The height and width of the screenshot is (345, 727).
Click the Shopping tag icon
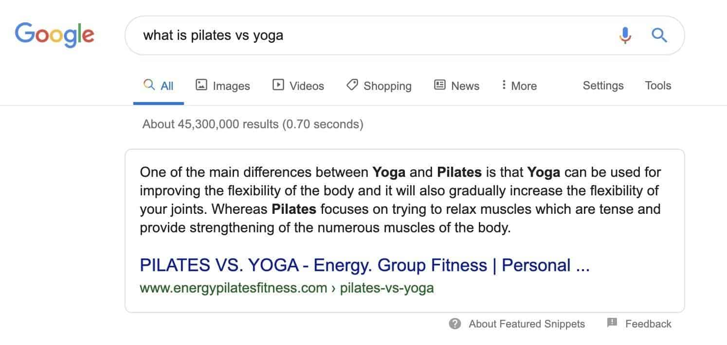(x=352, y=85)
